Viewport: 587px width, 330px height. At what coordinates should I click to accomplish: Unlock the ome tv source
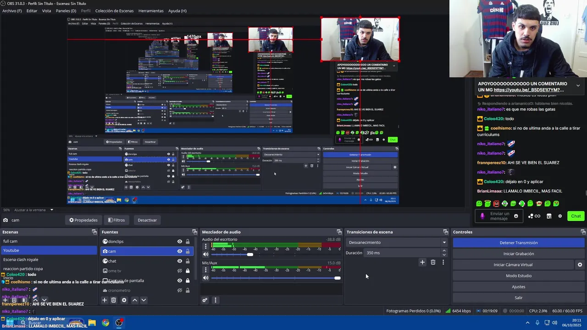tap(188, 271)
